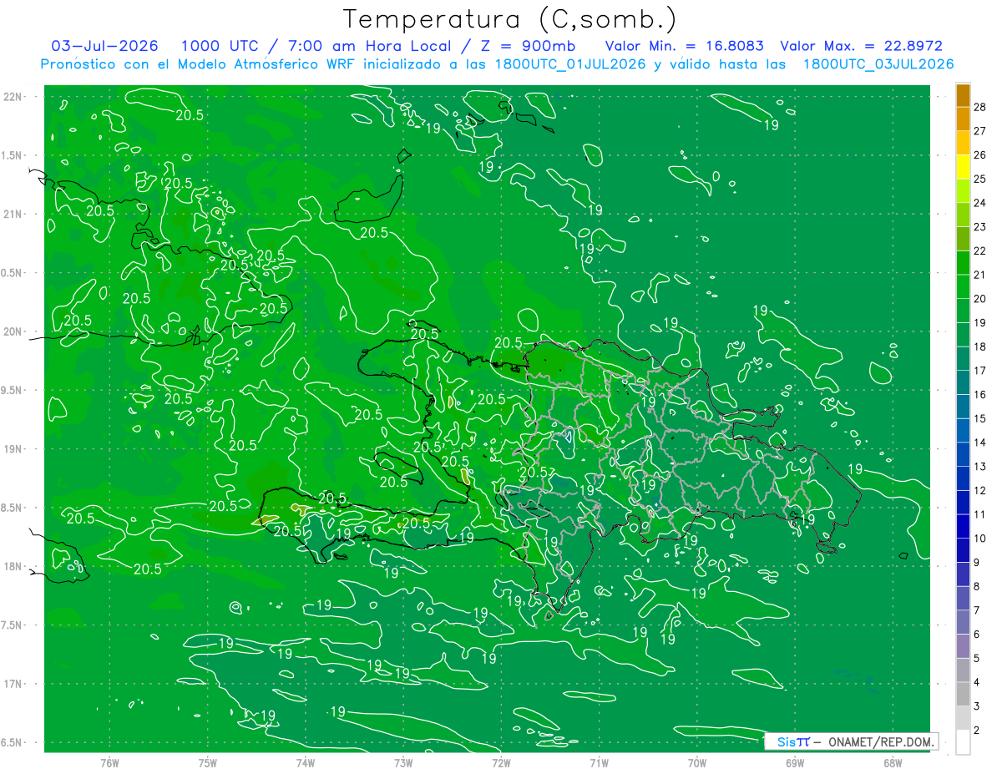Click the '19N' latitude axis label
The image size is (1002, 774).
[13, 449]
